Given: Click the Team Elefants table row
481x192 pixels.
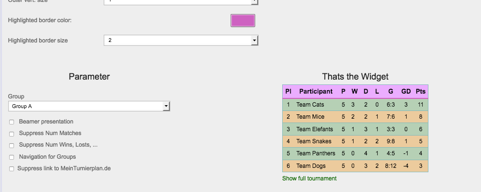Looking at the screenshot, I should click(x=355, y=129).
